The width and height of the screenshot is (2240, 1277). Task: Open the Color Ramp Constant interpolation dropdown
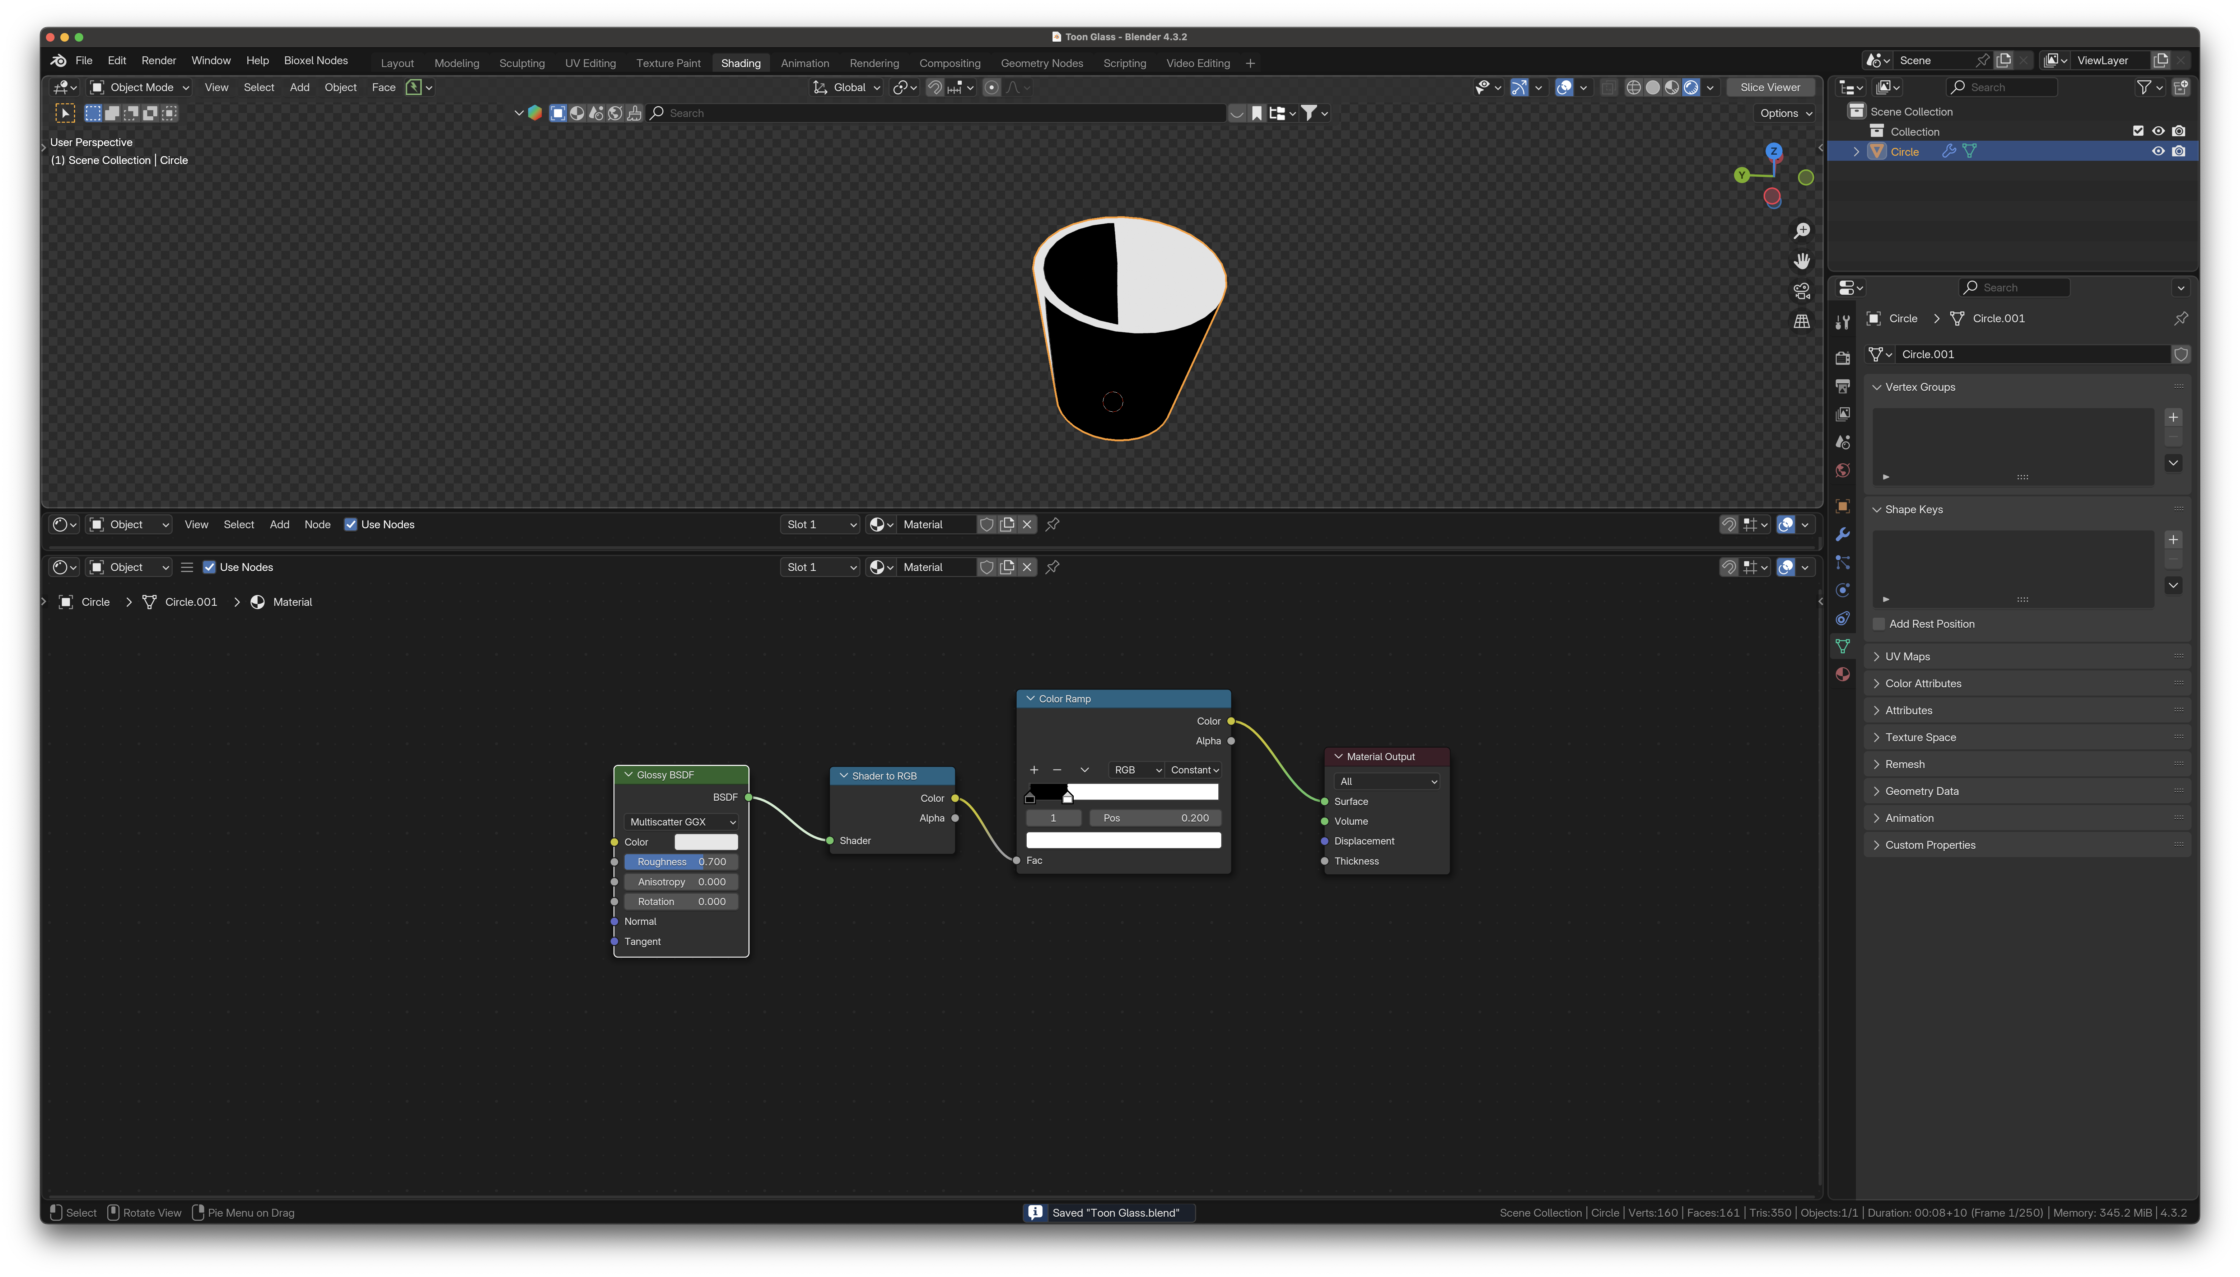coord(1194,770)
